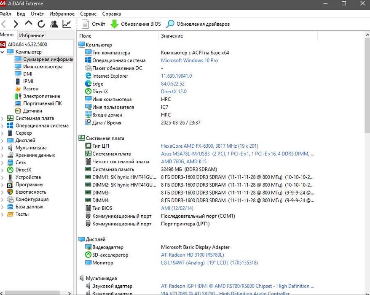Expand the Операционная система tree node
370x295 pixels.
(x=3, y=125)
